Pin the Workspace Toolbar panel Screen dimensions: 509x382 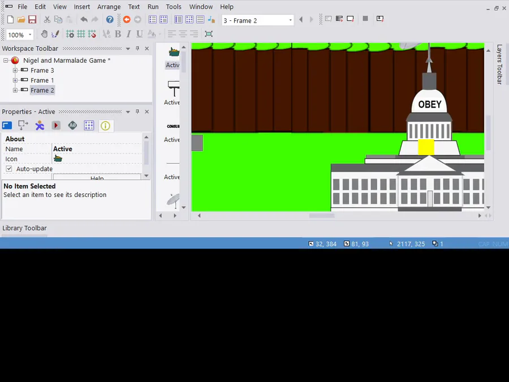pos(137,49)
